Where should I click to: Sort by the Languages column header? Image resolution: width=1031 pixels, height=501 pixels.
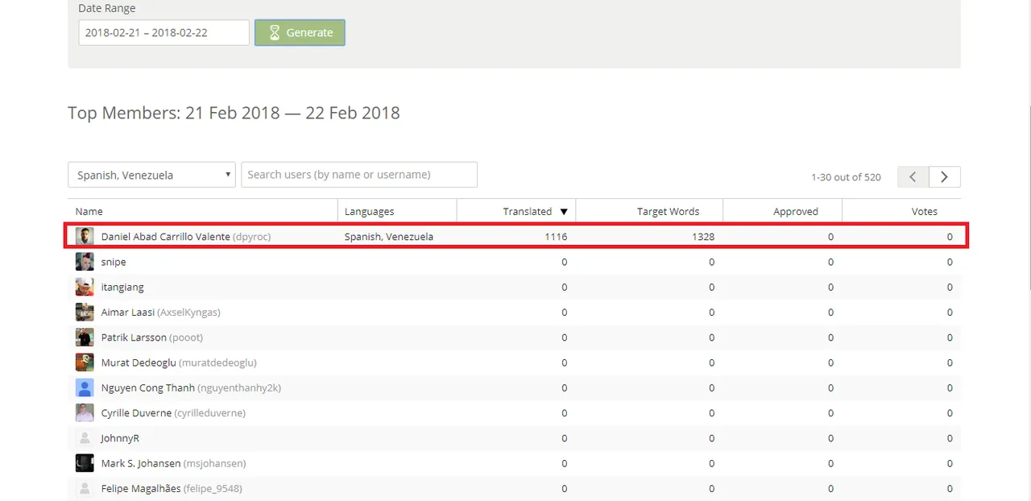coord(370,212)
